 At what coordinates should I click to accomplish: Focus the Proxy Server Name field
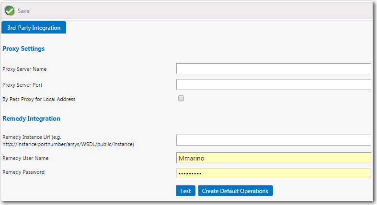pos(273,69)
